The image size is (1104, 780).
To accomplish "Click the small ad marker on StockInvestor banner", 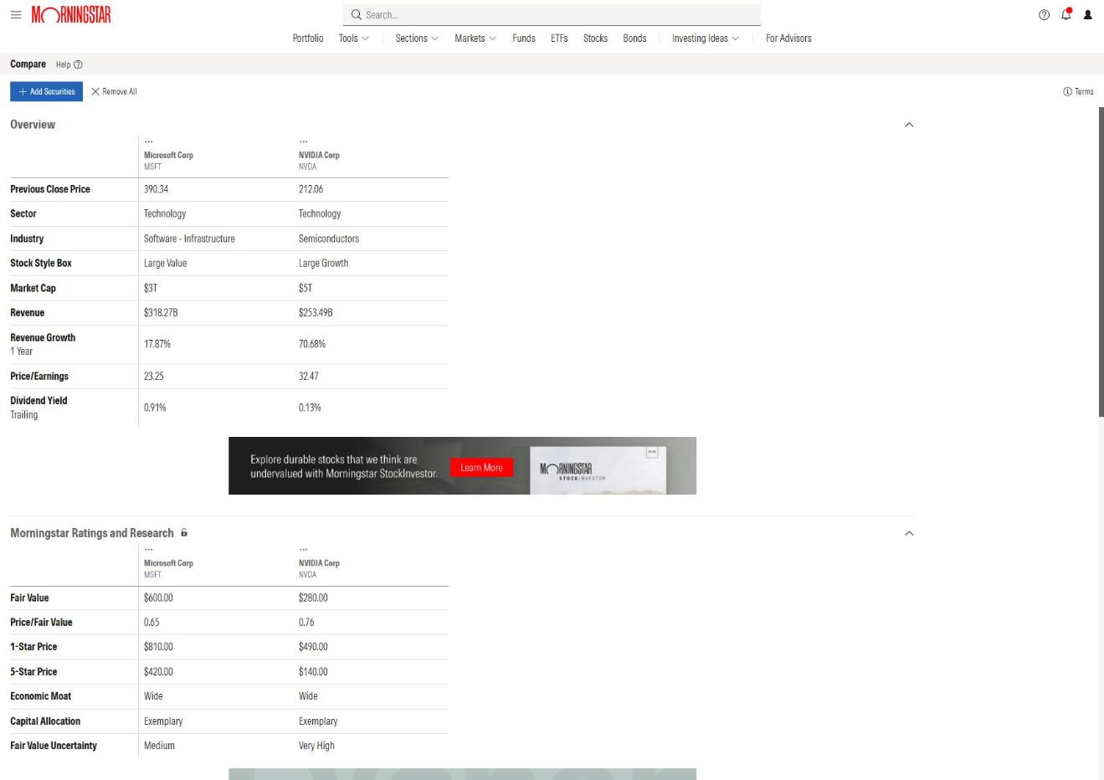I will [653, 452].
